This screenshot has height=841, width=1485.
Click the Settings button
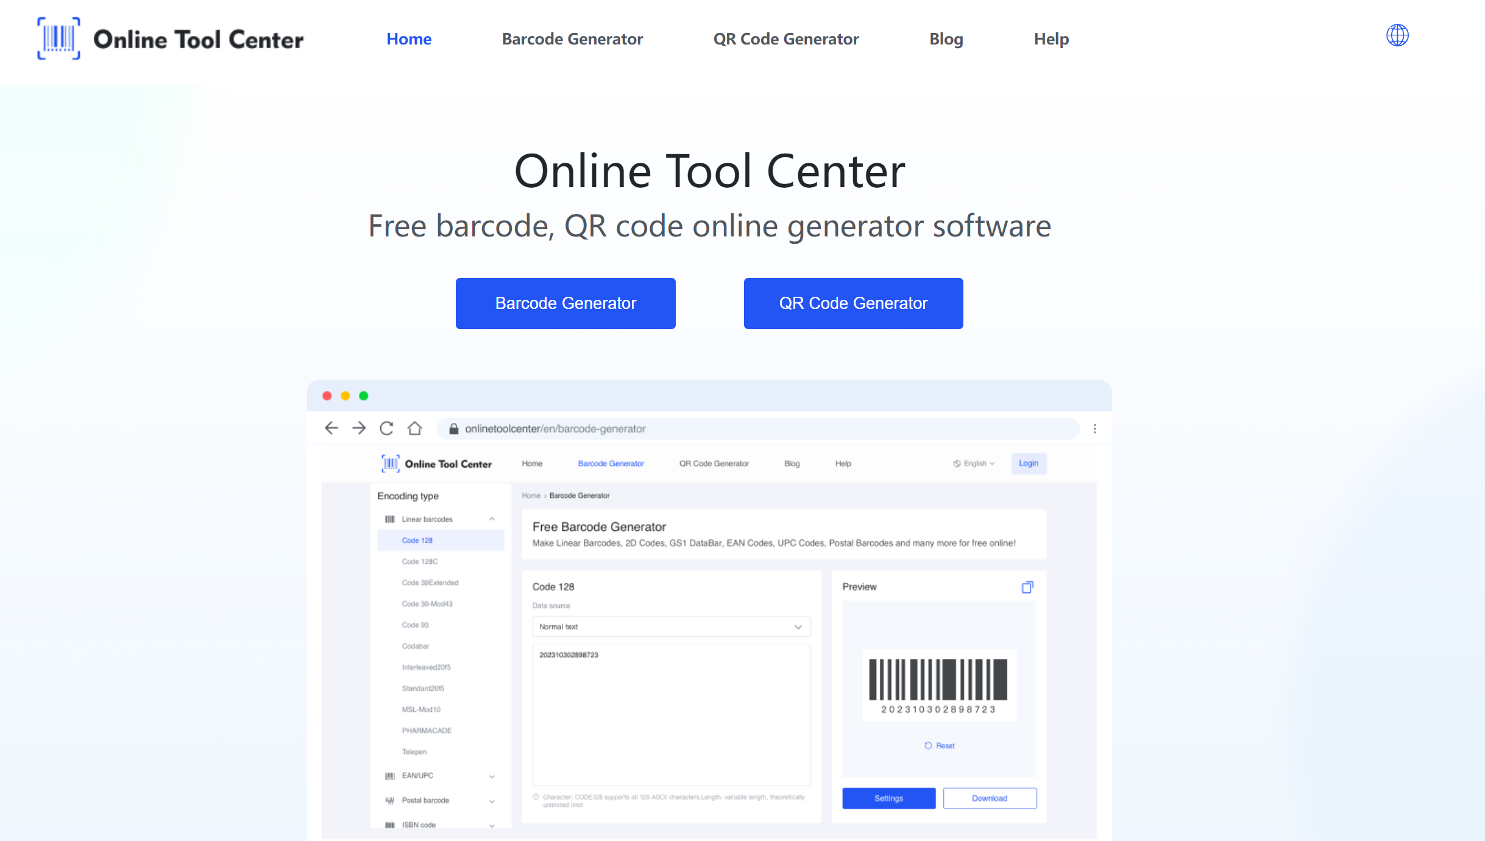[890, 797]
